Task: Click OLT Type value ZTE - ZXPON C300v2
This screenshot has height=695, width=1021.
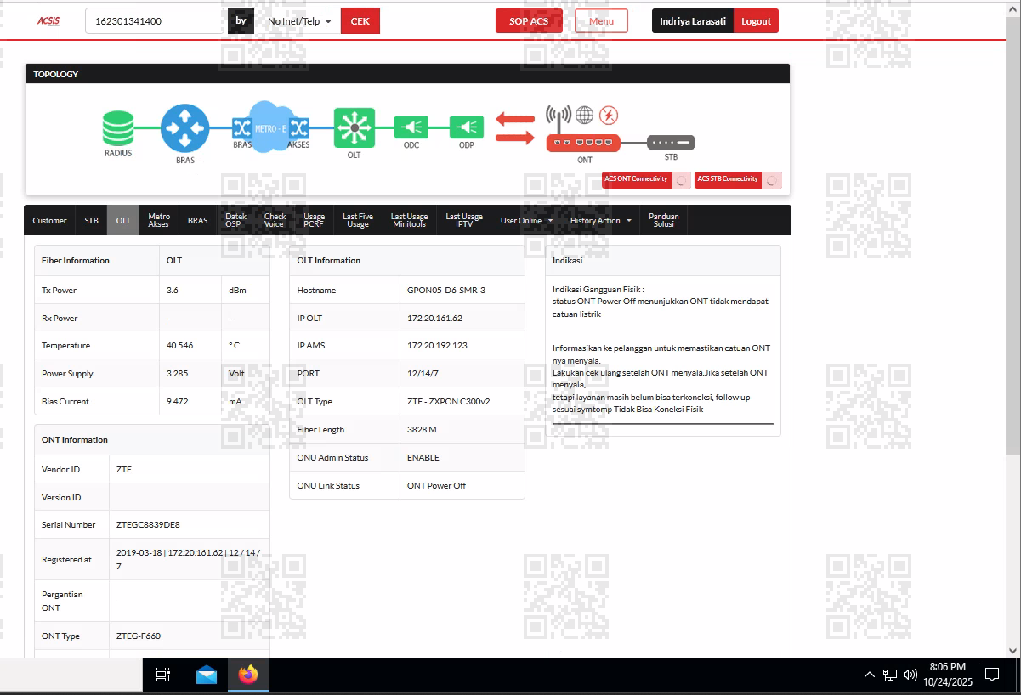Action: [448, 402]
